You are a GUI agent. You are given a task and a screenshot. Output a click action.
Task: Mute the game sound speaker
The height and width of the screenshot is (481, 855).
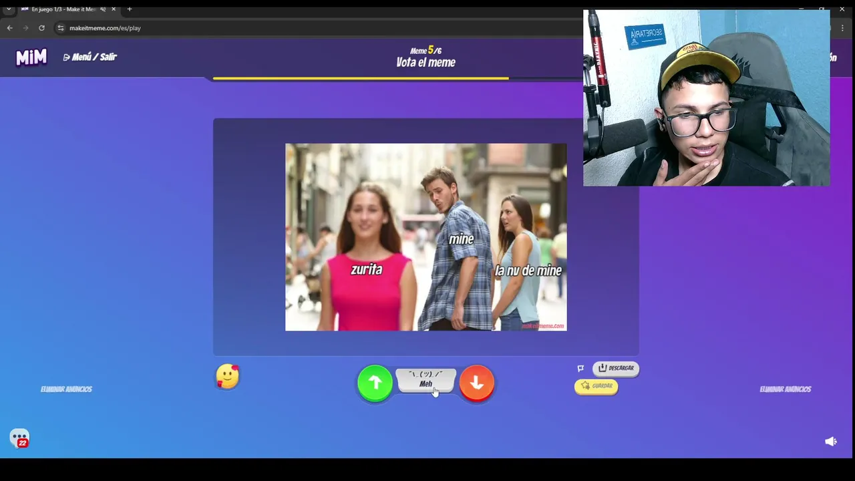coord(831,442)
